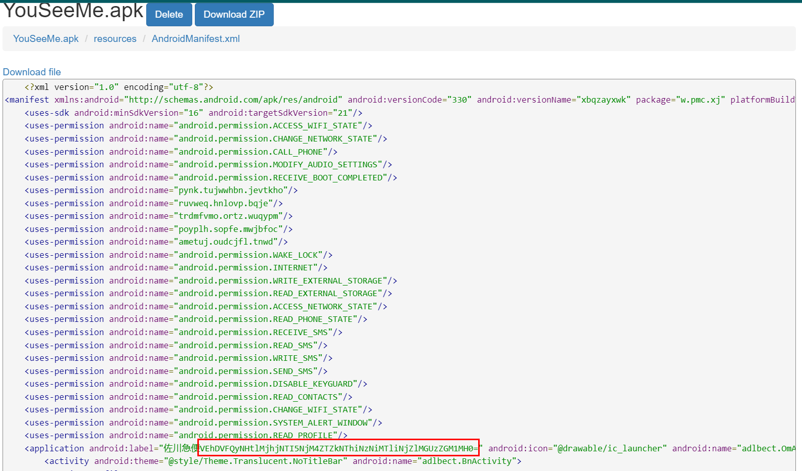Click the xml version declaration line
This screenshot has width=802, height=471.
(119, 87)
